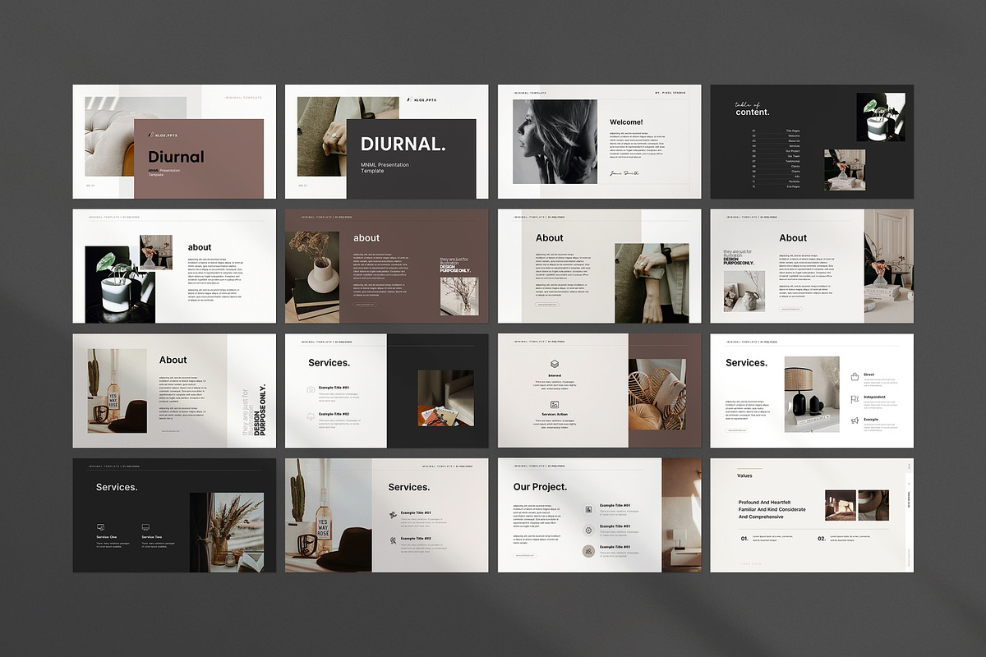Click the pill button on the white lamp Services slide
Image resolution: width=986 pixels, height=657 pixels.
tap(737, 429)
